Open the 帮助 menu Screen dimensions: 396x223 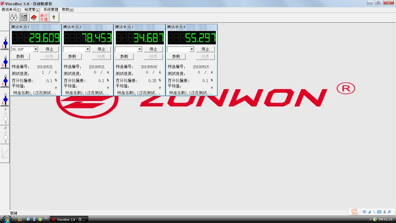pyautogui.click(x=68, y=9)
